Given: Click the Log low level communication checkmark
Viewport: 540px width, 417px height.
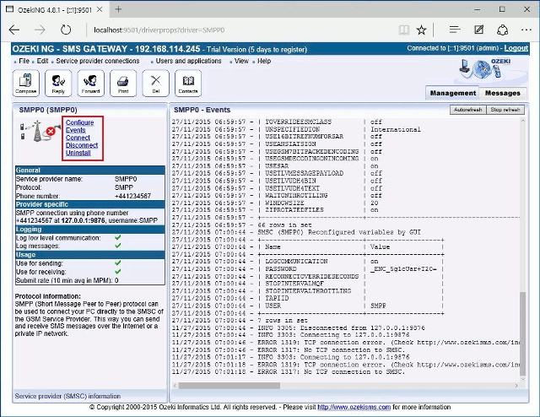Looking at the screenshot, I should pyautogui.click(x=118, y=238).
